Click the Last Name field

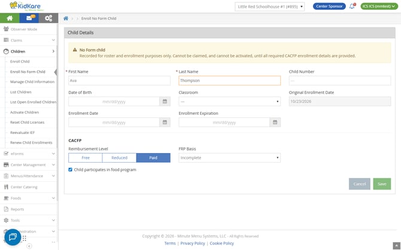click(x=230, y=81)
